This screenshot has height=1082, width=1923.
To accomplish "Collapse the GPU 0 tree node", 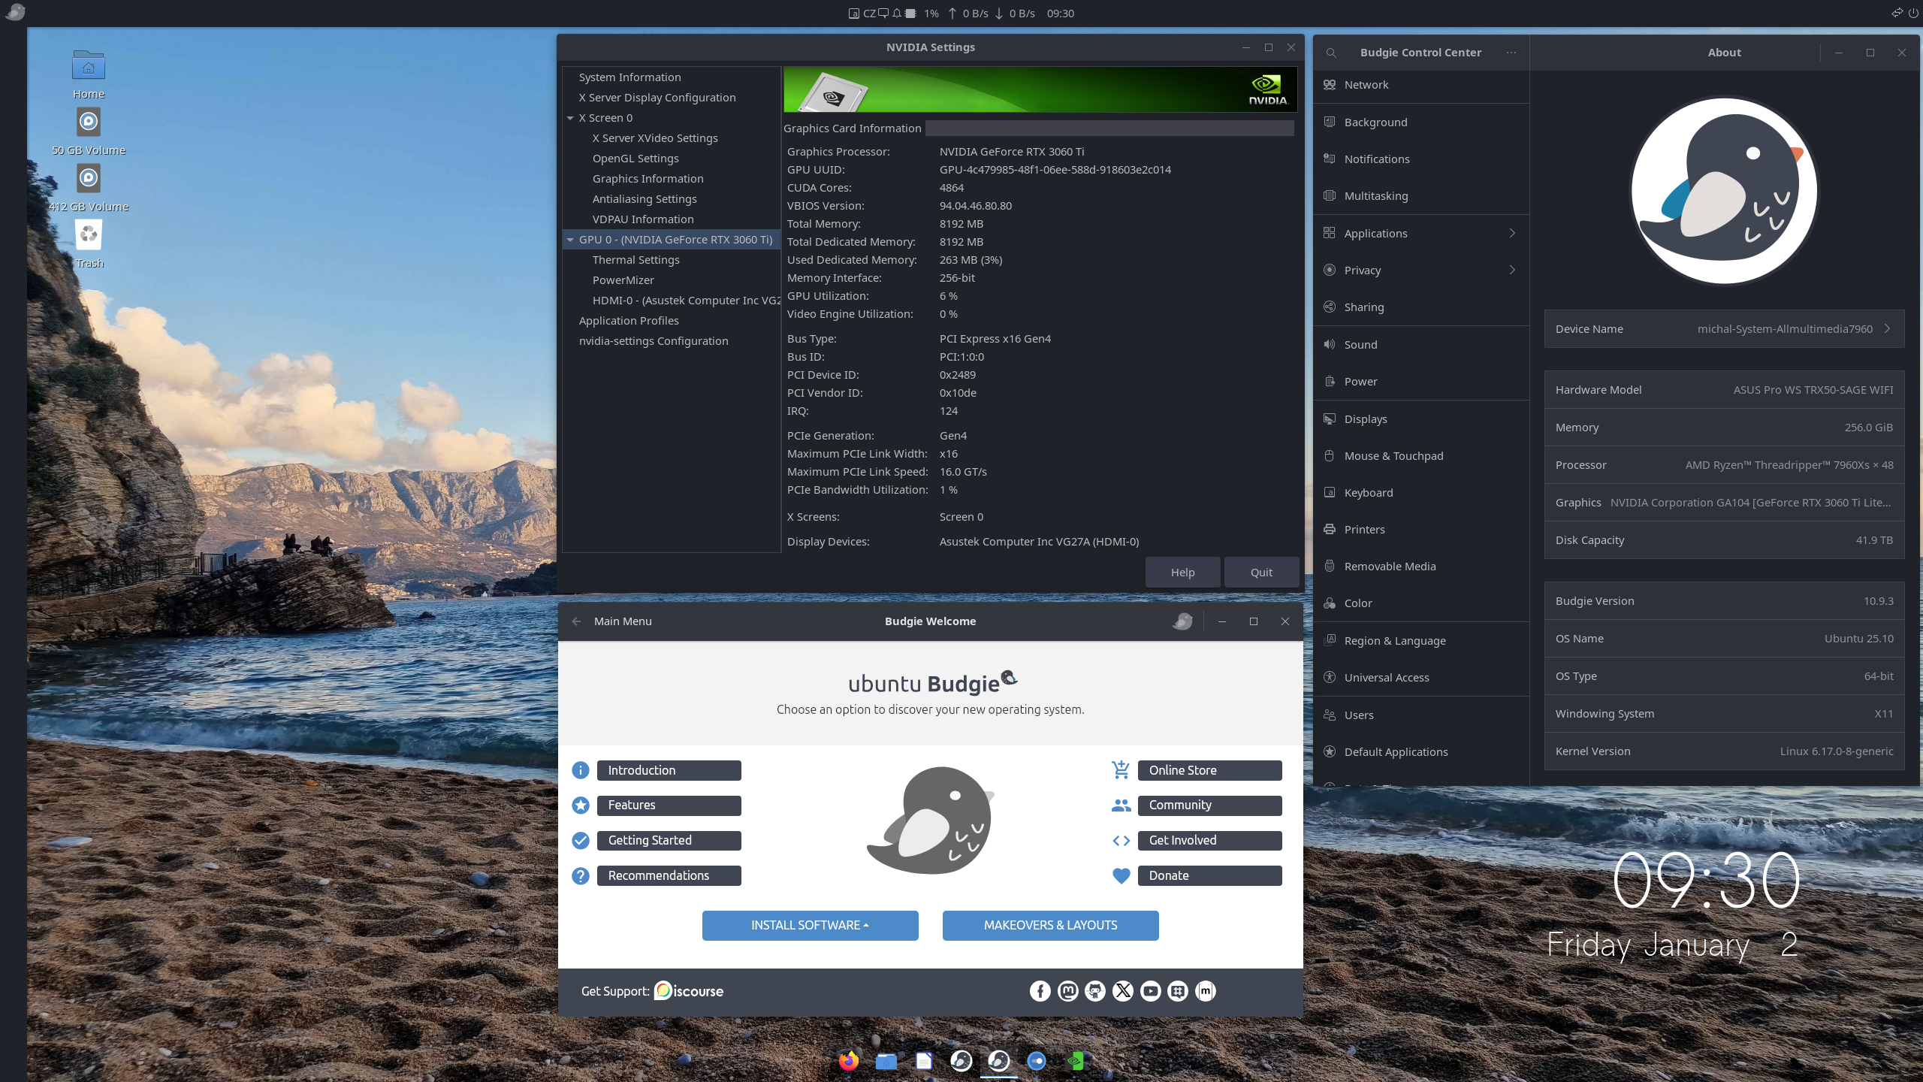I will pos(570,240).
